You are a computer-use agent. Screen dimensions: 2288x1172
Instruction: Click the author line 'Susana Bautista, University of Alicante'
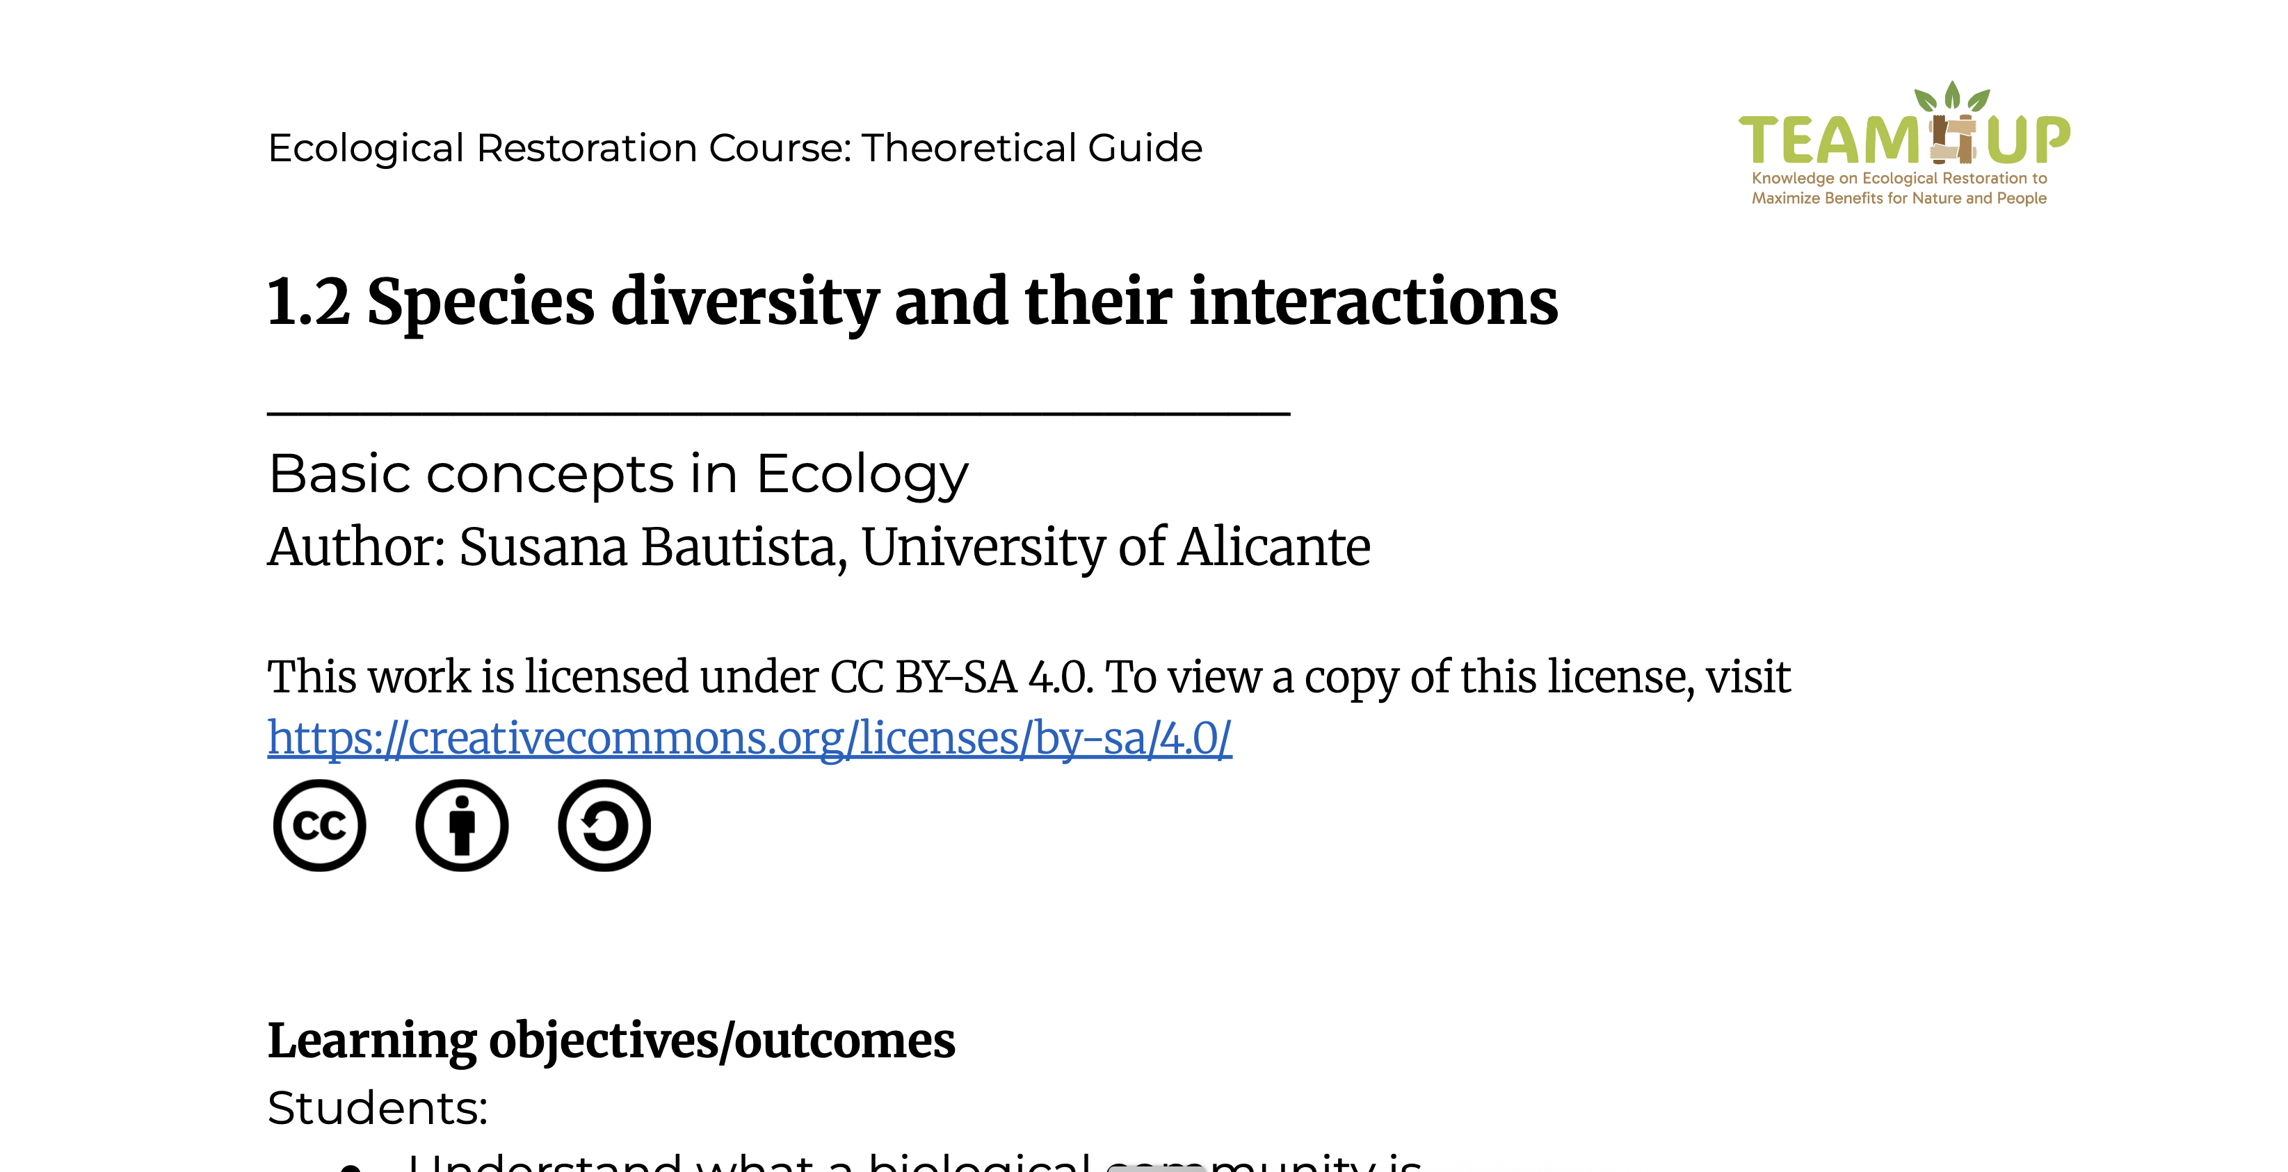point(914,547)
